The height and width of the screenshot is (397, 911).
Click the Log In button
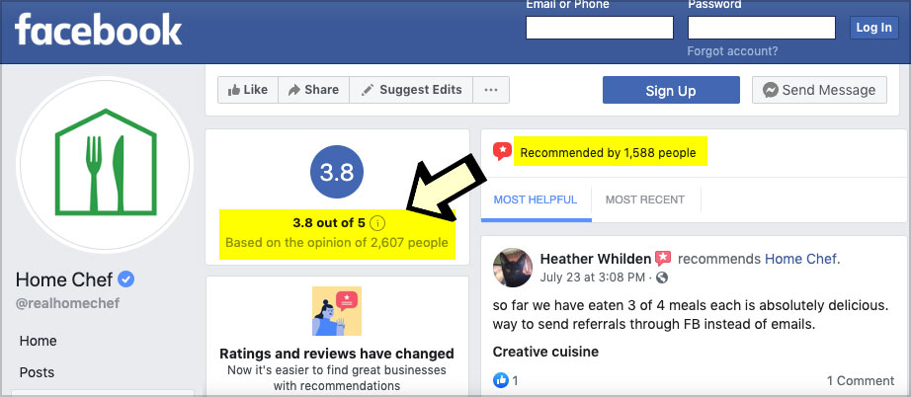(x=873, y=28)
